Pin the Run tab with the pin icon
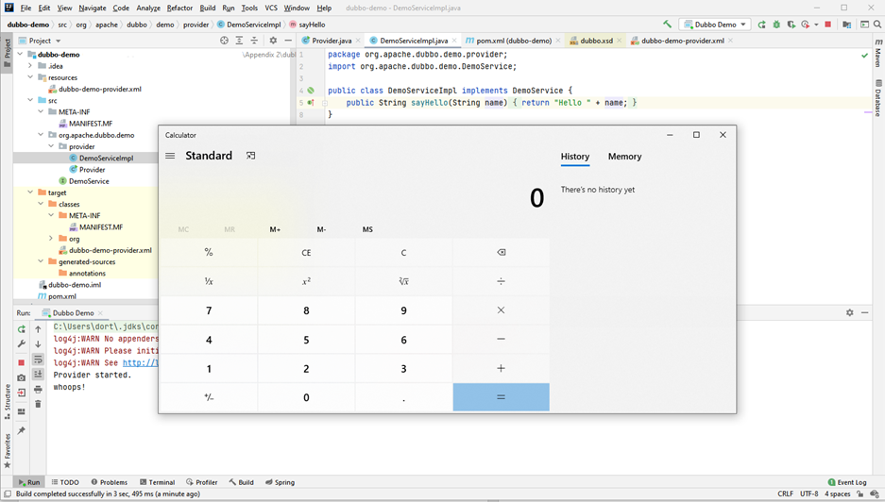Viewport: 885px width, 502px height. click(x=22, y=431)
